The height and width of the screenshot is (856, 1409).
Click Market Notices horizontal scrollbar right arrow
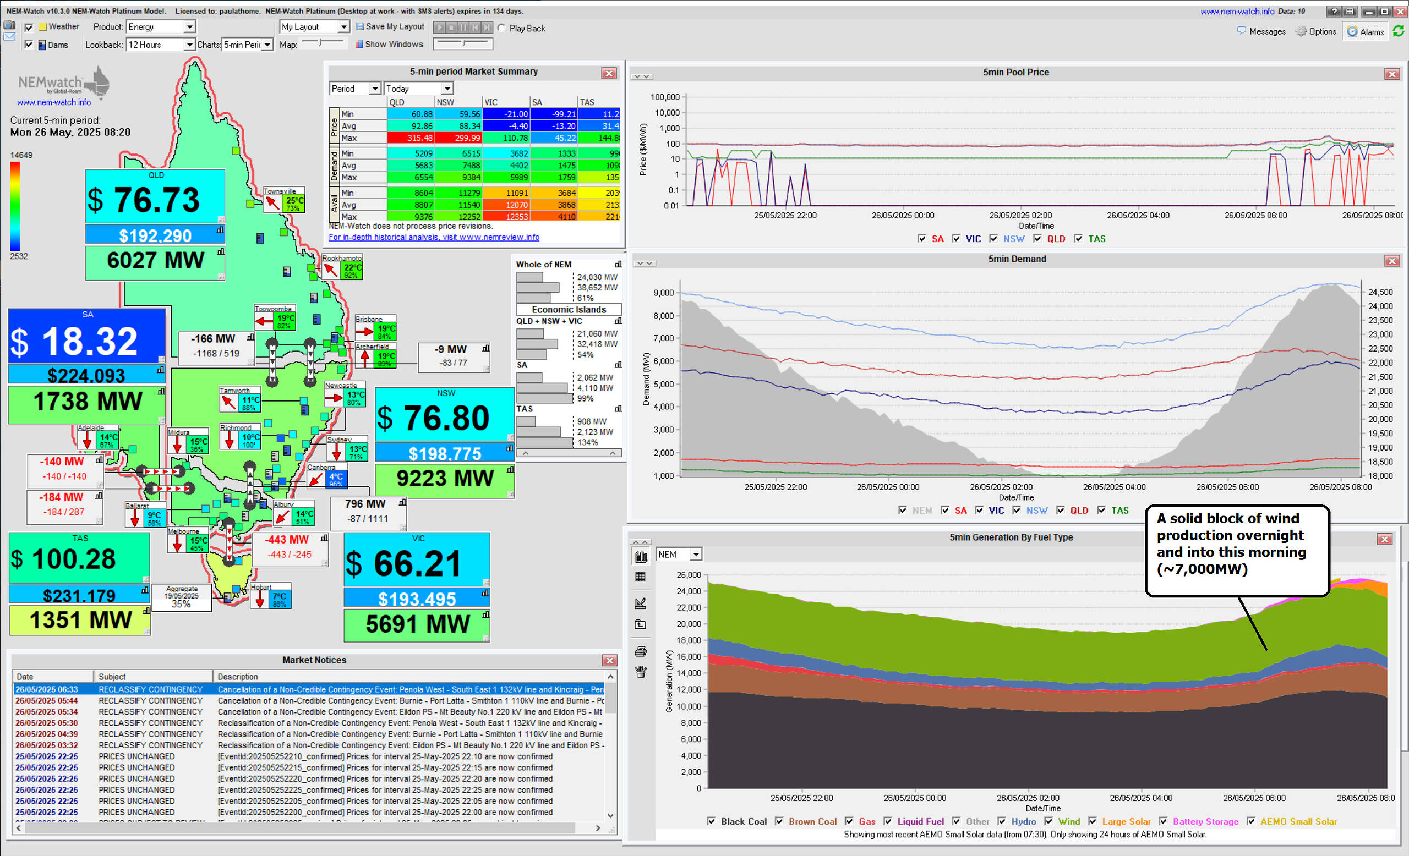pos(598,827)
